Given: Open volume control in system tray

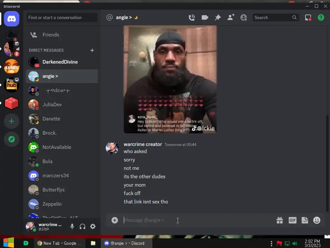Looking at the screenshot, I should click(295, 243).
